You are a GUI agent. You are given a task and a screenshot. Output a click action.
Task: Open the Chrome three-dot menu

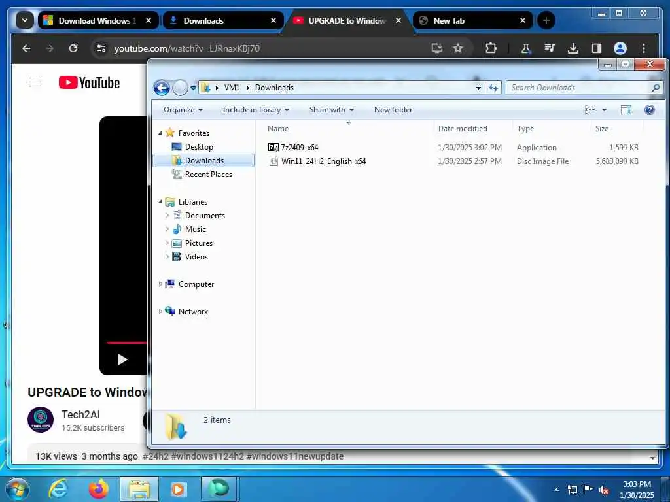[644, 48]
